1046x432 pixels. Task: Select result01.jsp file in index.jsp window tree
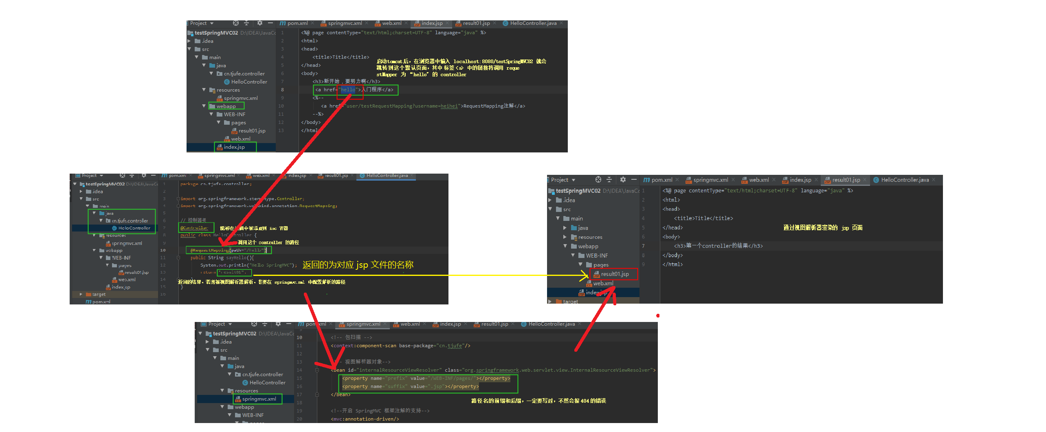click(x=248, y=131)
